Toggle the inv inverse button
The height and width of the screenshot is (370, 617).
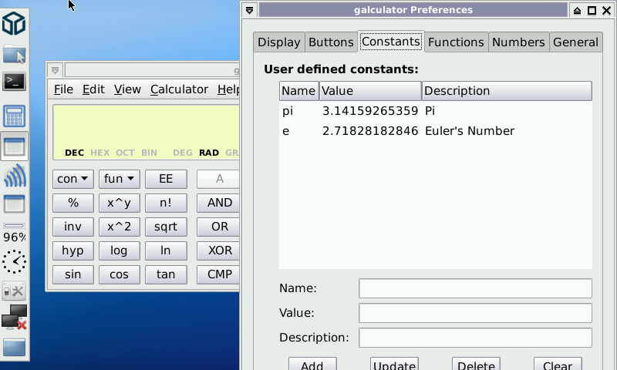click(x=72, y=227)
